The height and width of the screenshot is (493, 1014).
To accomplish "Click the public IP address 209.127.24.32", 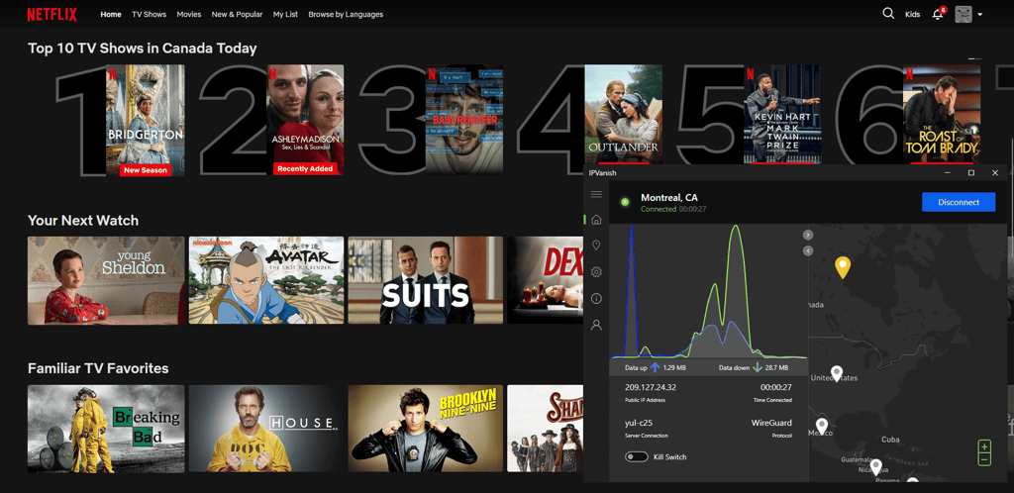I will pyautogui.click(x=651, y=388).
